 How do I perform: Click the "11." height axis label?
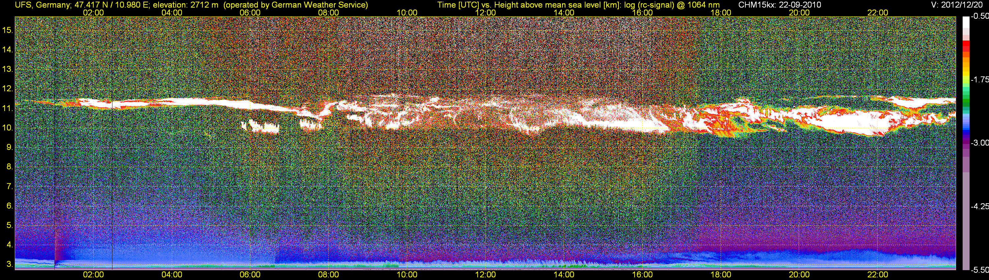click(x=8, y=108)
